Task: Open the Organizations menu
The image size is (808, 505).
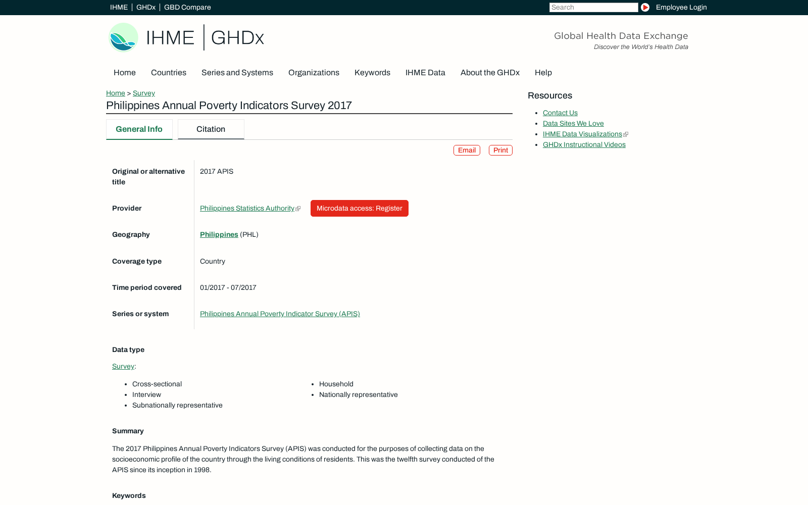Action: click(314, 73)
